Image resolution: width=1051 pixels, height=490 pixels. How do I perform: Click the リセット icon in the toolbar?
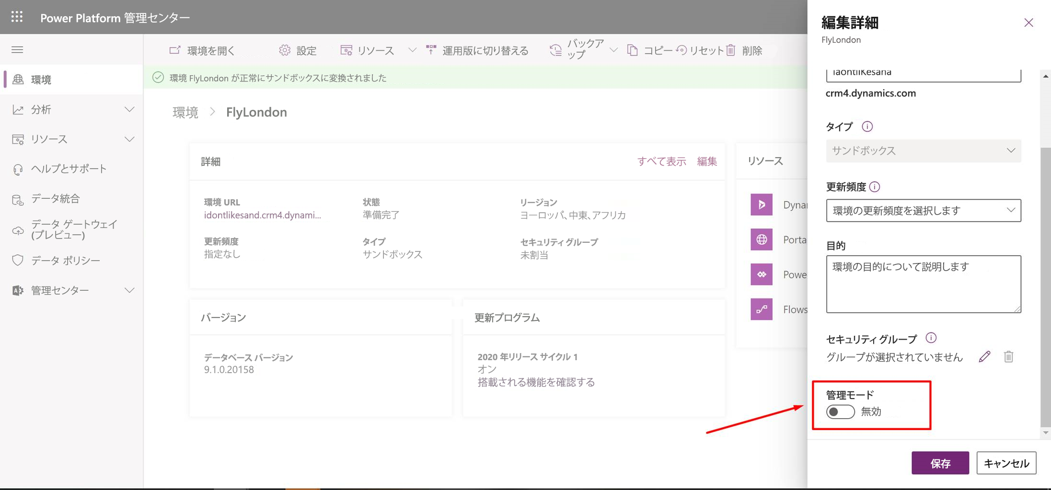[x=682, y=50]
